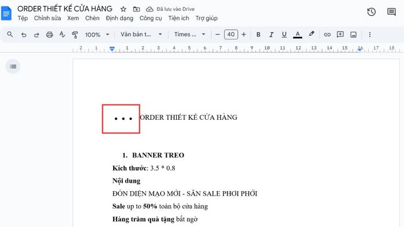Click the Nội dung line
The height and width of the screenshot is (227, 404).
pos(126,181)
